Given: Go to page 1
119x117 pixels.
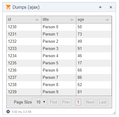Looking at the screenshot, I should (x=78, y=102).
